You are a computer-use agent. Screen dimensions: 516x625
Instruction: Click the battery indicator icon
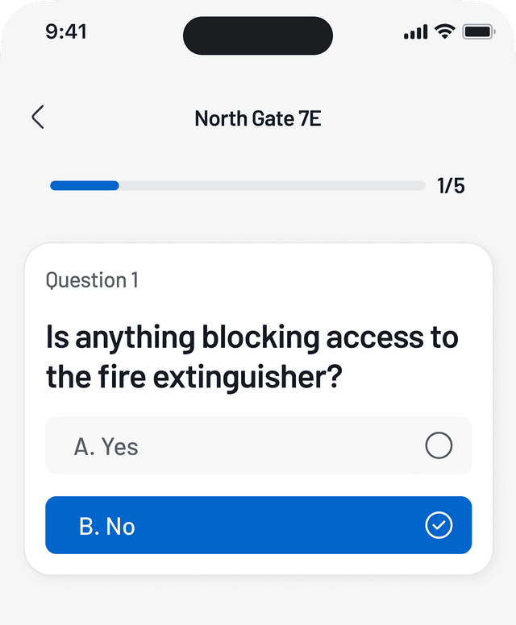click(478, 31)
